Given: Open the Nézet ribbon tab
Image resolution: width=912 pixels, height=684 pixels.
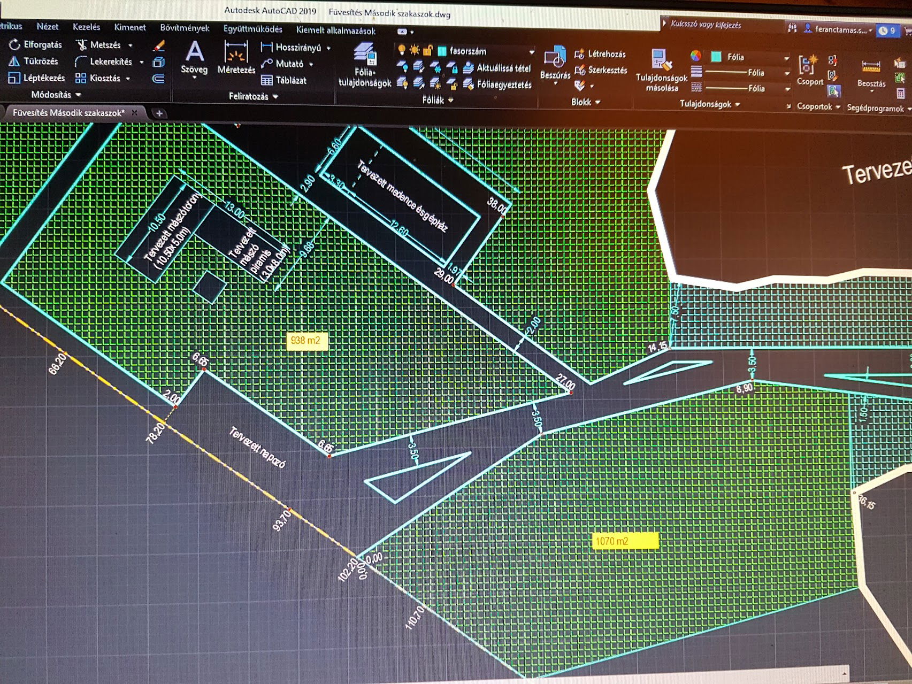Looking at the screenshot, I should point(47,26).
